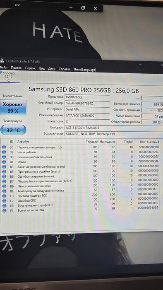
Task: Minimize the srv window at top
Action: (71, 7)
